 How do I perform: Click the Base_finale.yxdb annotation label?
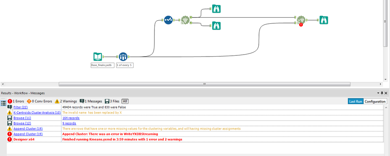coord(102,66)
